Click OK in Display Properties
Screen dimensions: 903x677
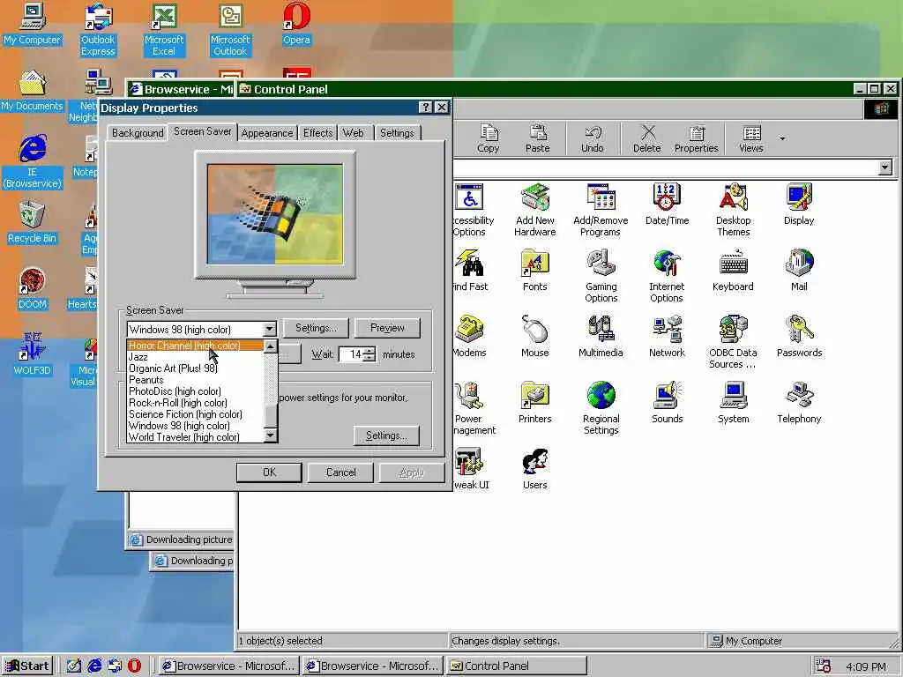(x=269, y=472)
